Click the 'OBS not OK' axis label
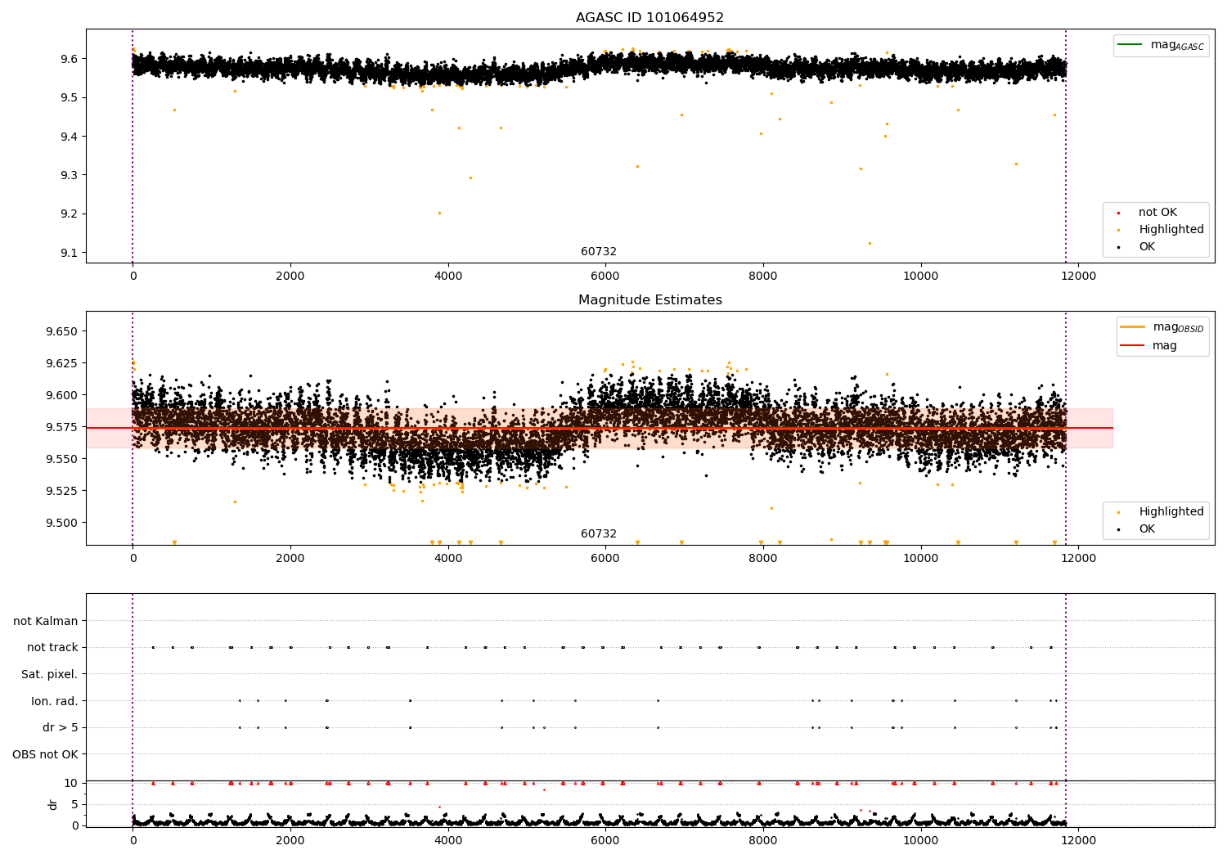This screenshot has height=859, width=1227. [x=46, y=755]
